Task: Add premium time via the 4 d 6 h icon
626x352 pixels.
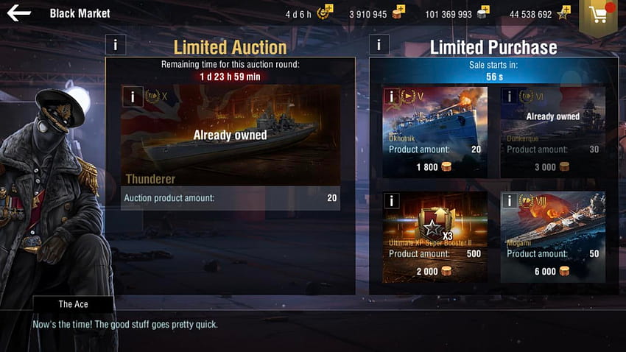Action: coord(325,12)
